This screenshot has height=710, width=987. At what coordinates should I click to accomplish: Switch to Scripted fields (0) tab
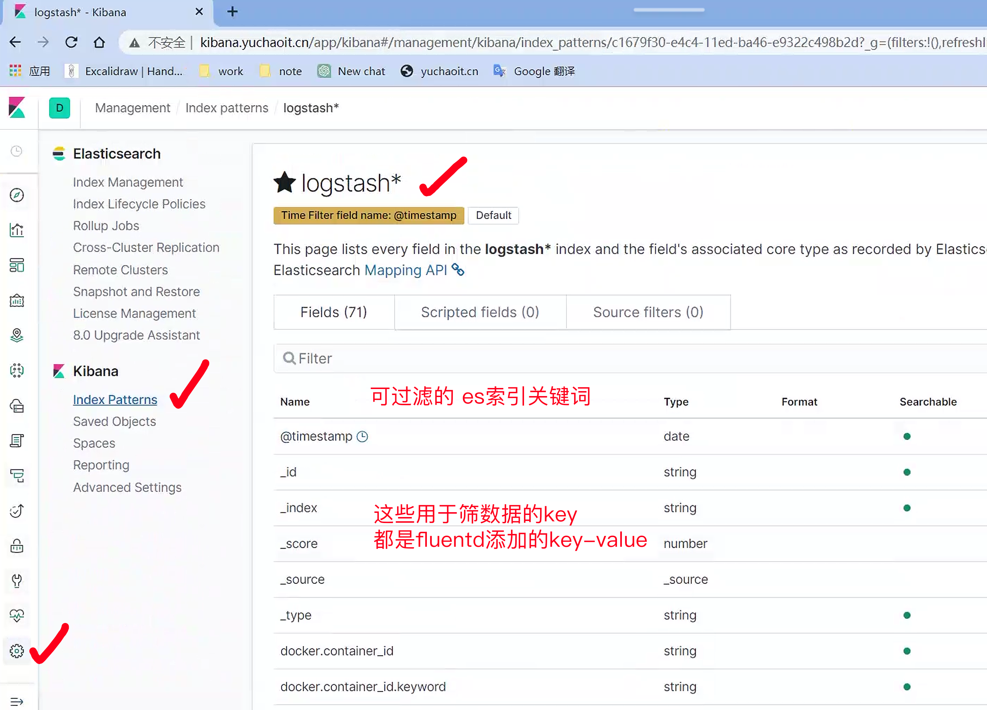pos(480,312)
